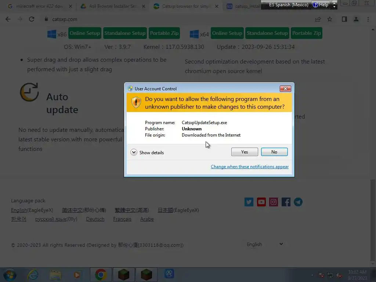Click the muted volume tray icon

(x=339, y=275)
